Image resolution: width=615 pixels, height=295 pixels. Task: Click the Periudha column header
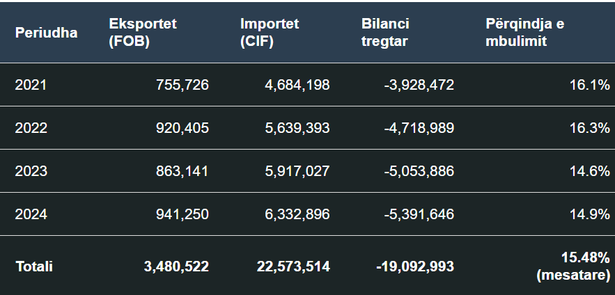[46, 33]
